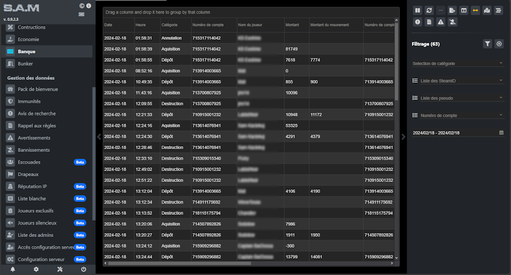The image size is (511, 275).
Task: Open the Economie sidebar menu item
Action: pos(28,39)
